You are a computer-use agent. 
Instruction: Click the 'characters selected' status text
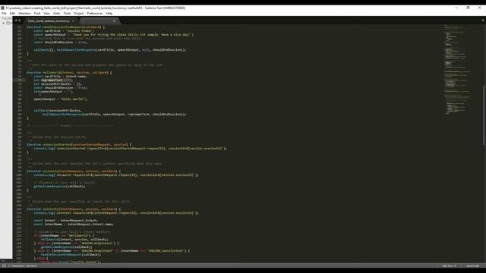22,265
